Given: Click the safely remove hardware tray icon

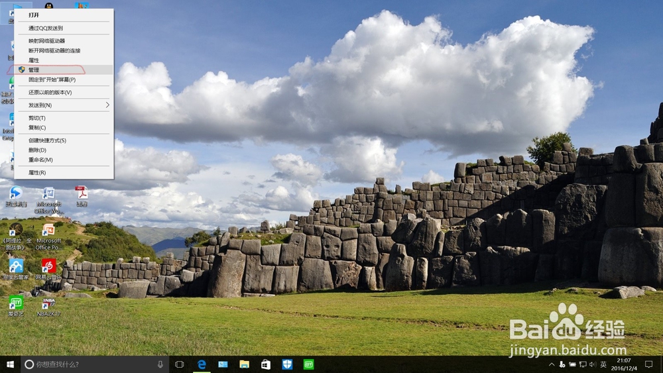Looking at the screenshot, I should point(562,364).
